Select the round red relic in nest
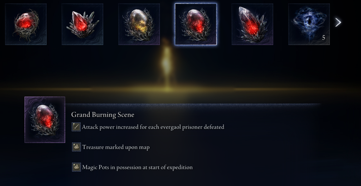Image resolution: width=361 pixels, height=186 pixels. pos(26,24)
